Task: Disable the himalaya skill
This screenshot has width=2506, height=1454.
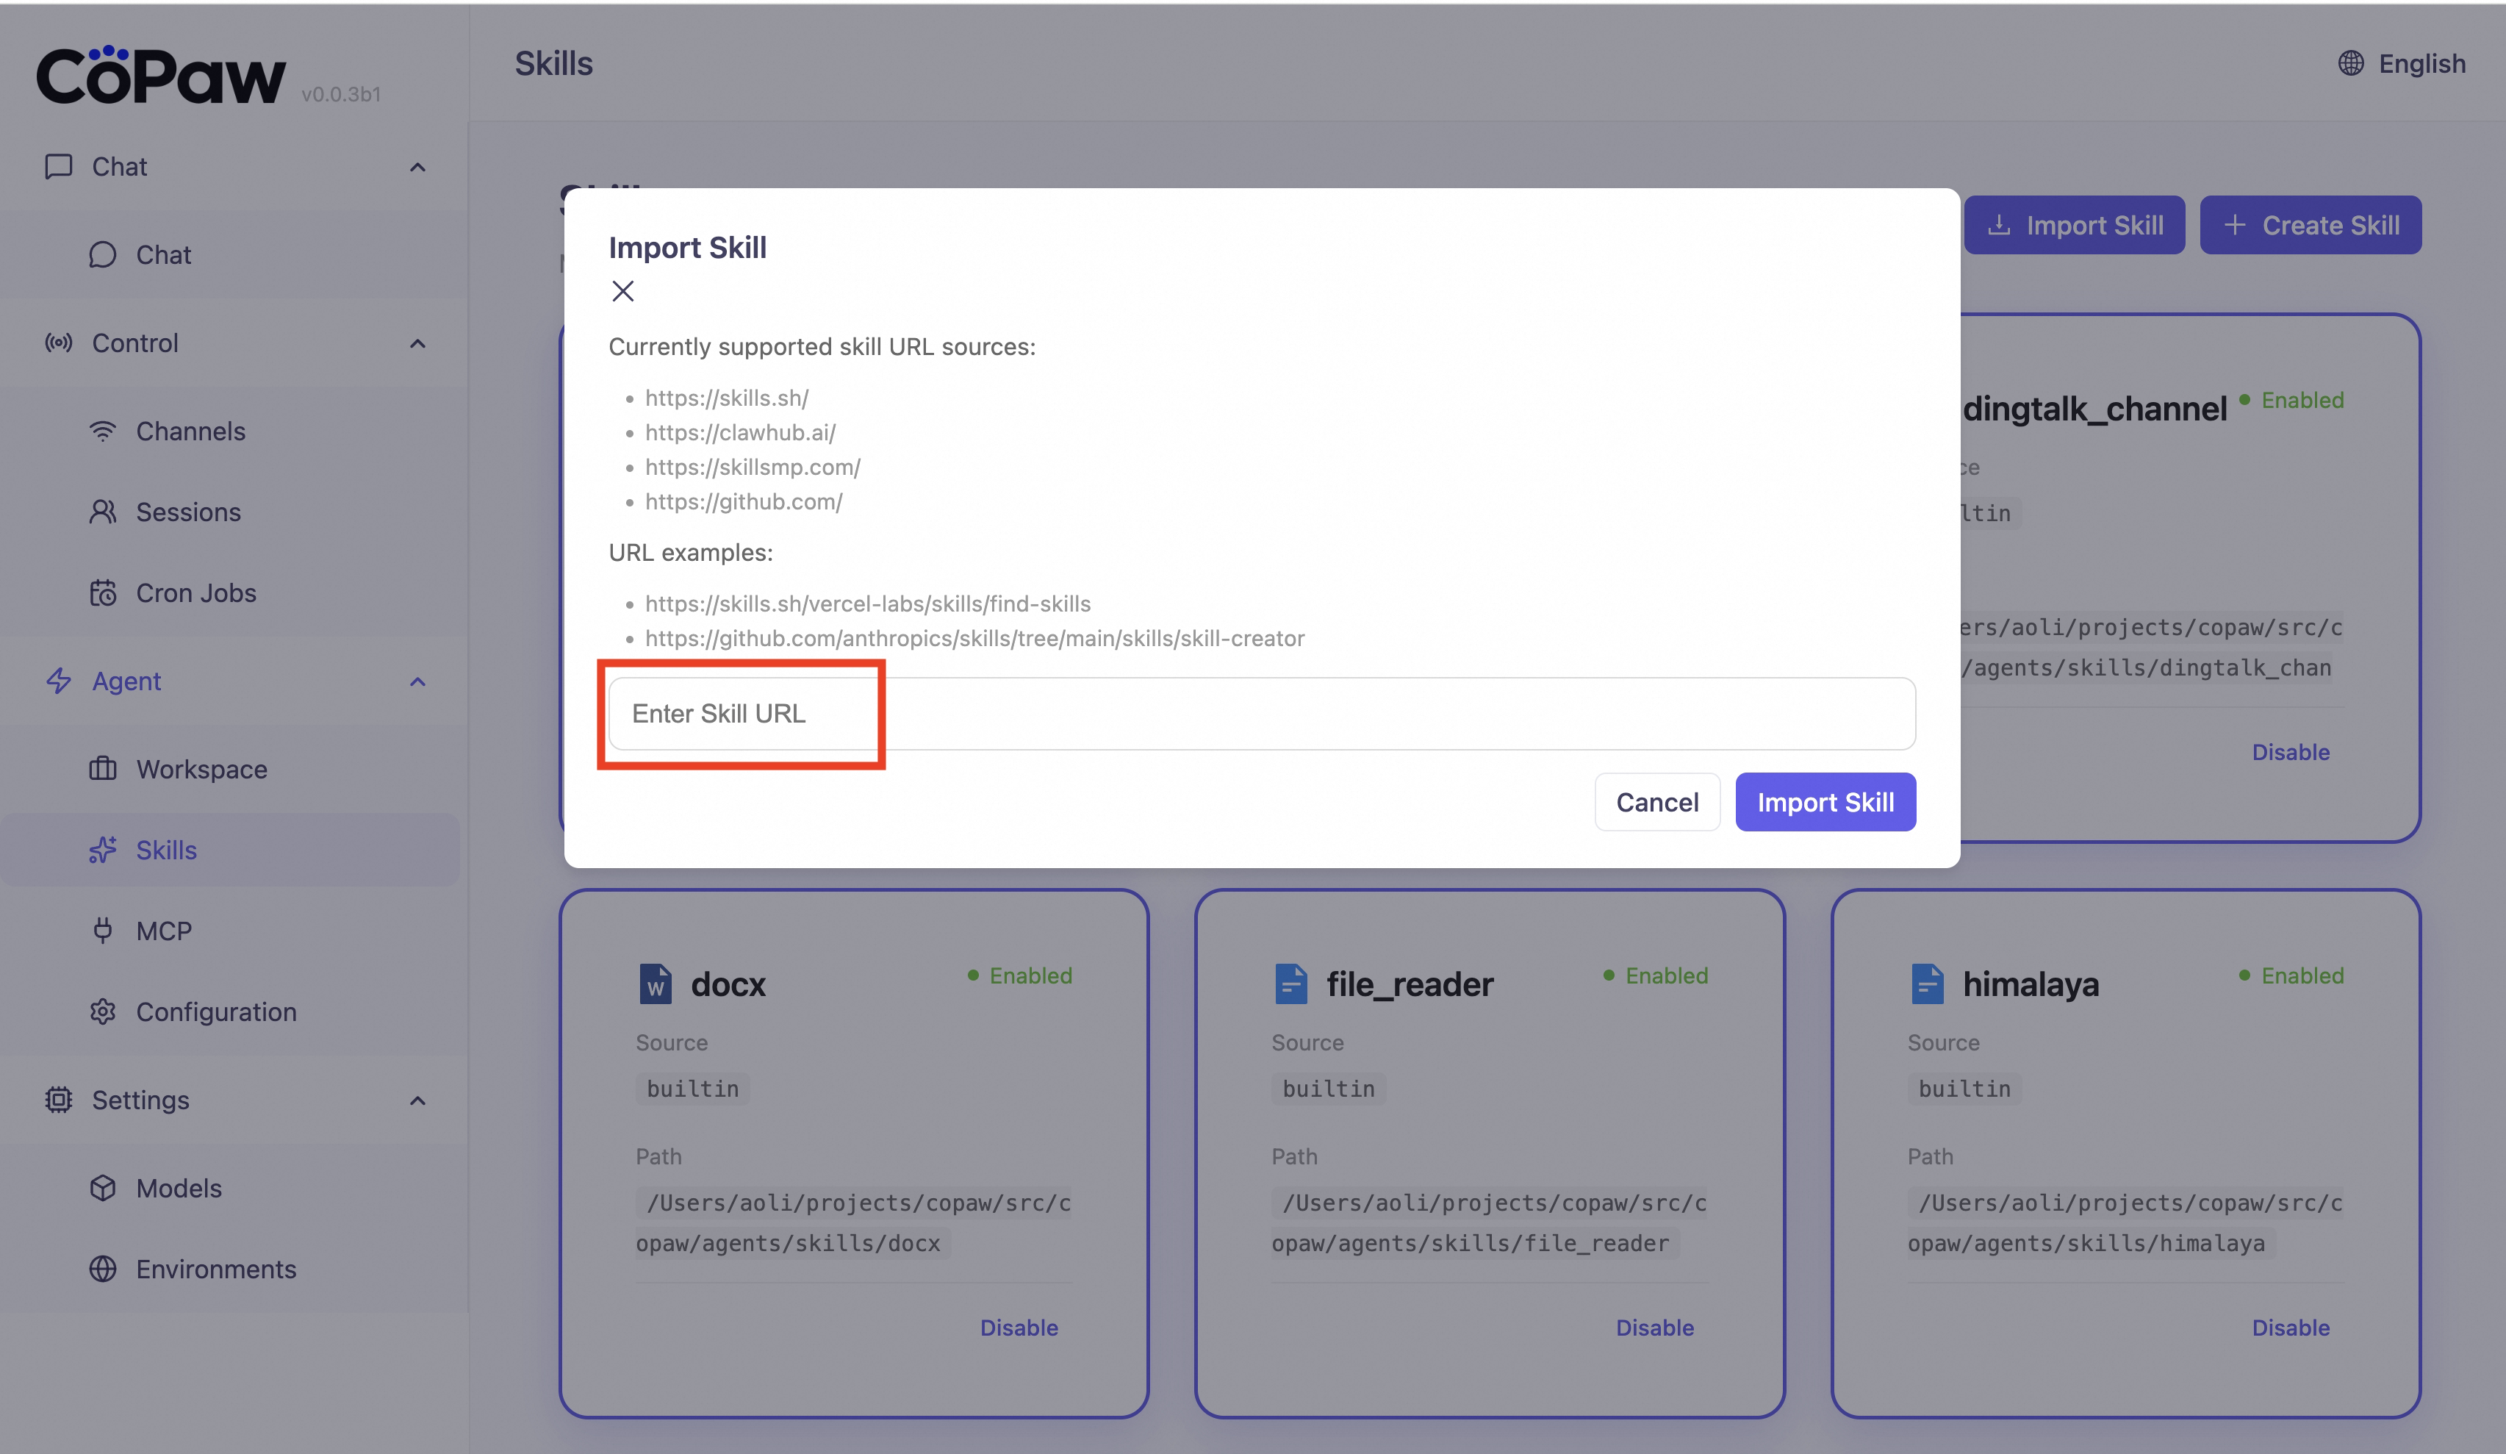Action: pos(2290,1328)
